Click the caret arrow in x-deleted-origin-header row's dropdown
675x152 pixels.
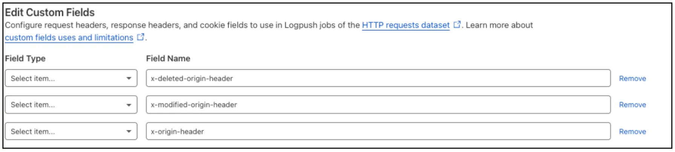coord(129,78)
